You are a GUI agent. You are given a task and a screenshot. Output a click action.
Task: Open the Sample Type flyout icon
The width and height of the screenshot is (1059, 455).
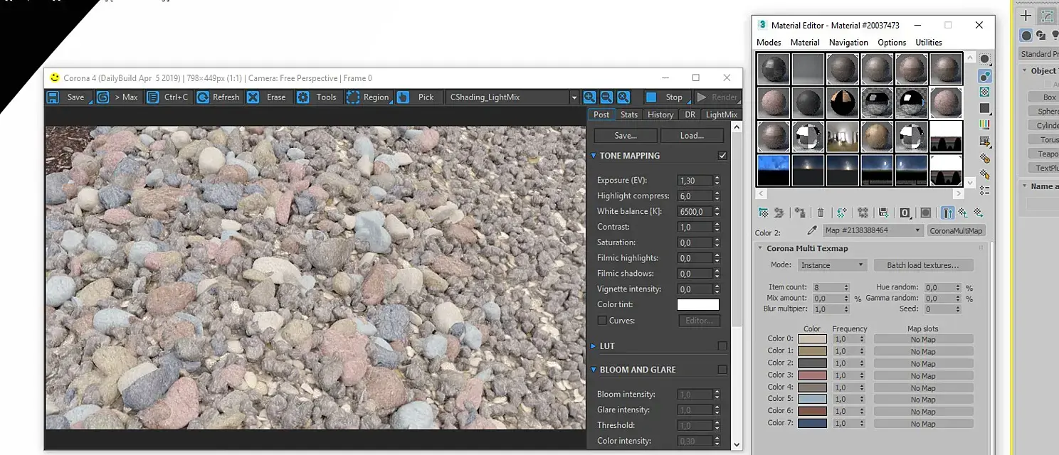point(985,59)
